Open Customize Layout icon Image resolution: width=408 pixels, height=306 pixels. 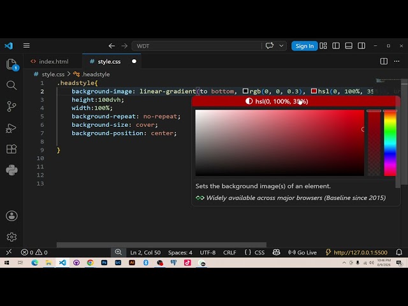323,46
